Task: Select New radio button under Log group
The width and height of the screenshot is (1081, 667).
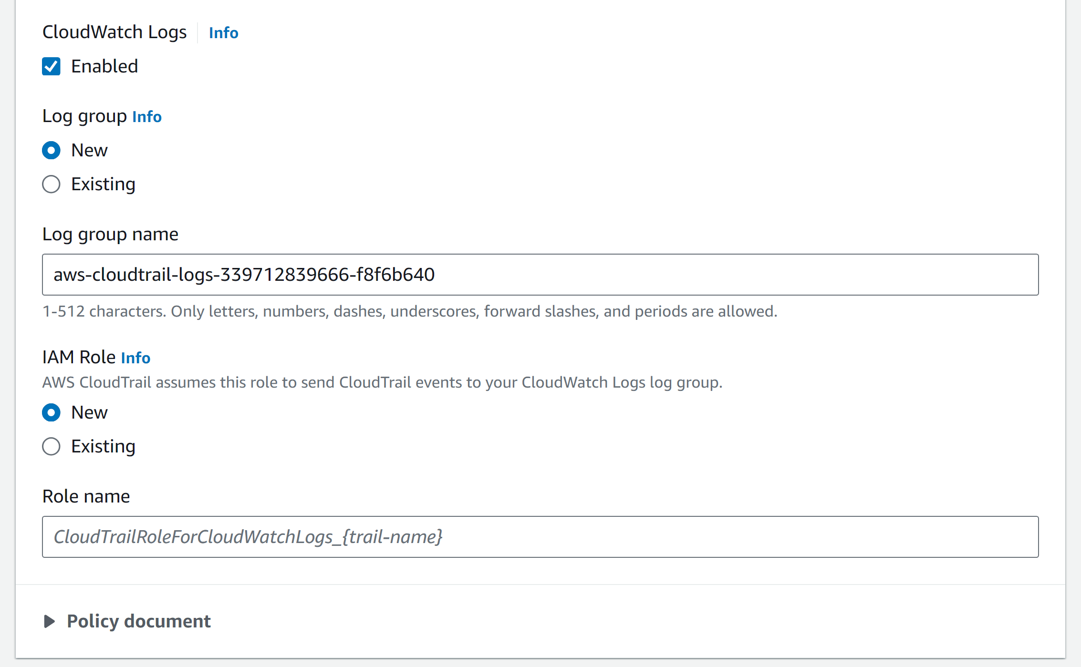Action: pyautogui.click(x=51, y=150)
